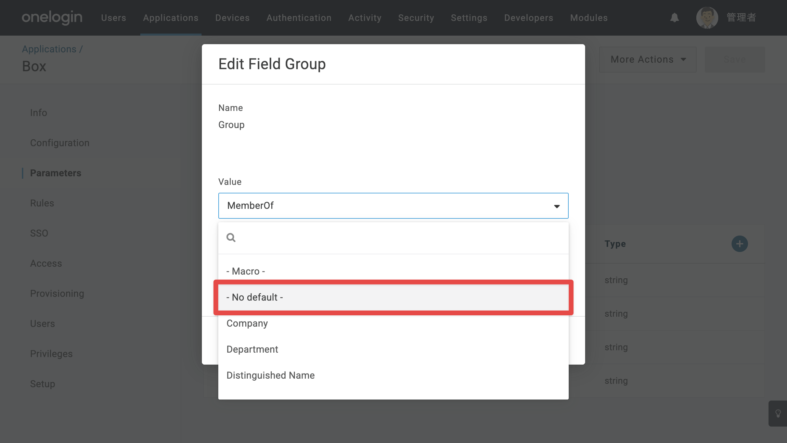Open the Developers top menu
This screenshot has height=443, width=787.
pyautogui.click(x=529, y=18)
